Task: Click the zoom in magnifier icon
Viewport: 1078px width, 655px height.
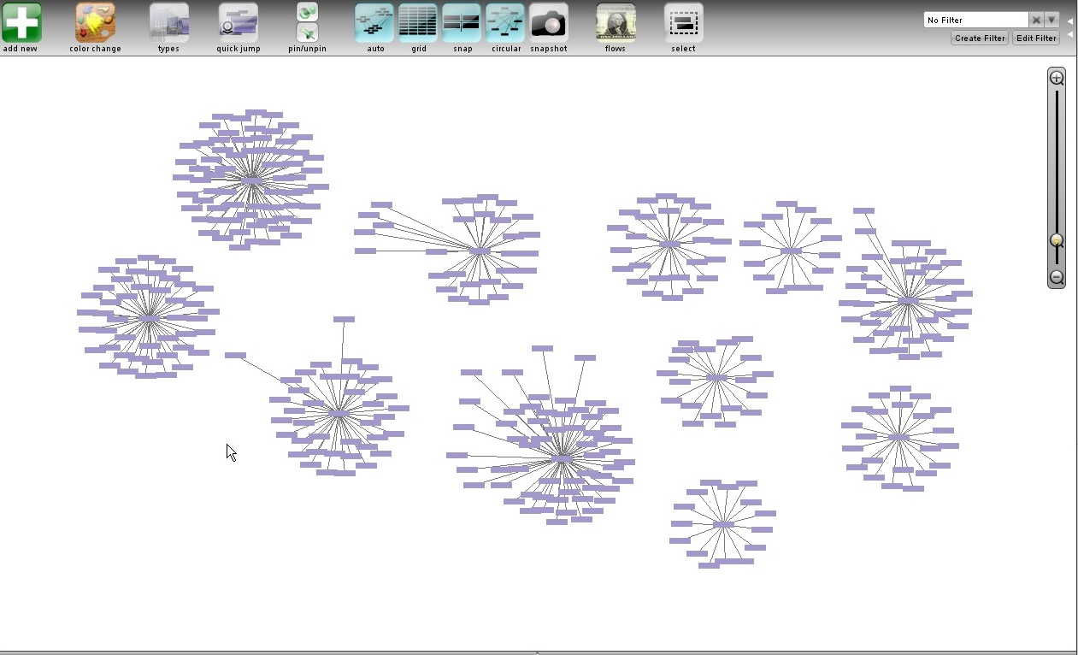Action: coord(1057,78)
